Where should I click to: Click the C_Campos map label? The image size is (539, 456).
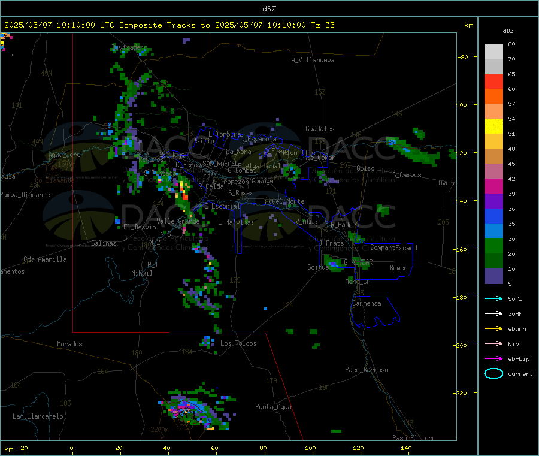(407, 175)
